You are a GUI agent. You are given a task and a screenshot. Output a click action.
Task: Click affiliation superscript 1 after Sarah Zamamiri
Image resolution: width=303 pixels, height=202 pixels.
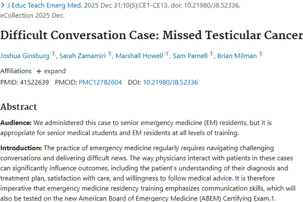(109, 54)
